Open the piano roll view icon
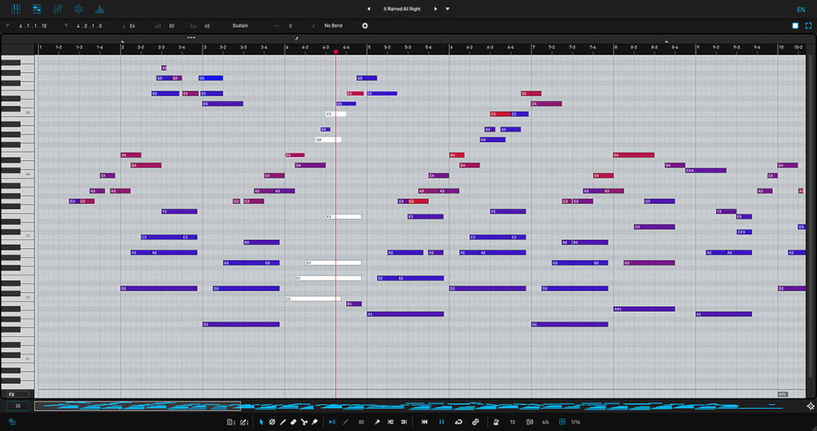This screenshot has height=431, width=817. pos(16,9)
